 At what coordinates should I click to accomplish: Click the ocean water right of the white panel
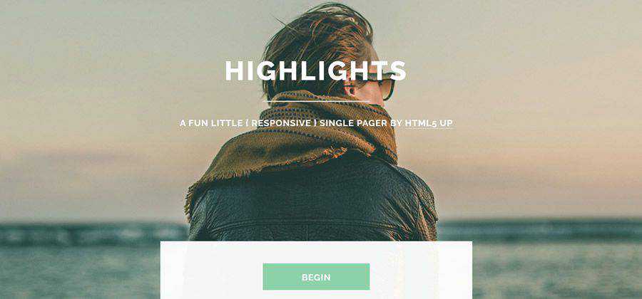point(557,266)
